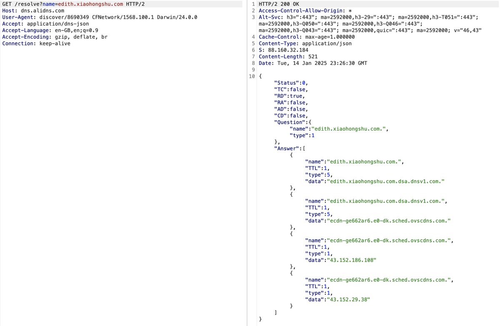Viewport: 500px width, 326px height.
Task: Click the "RA":false JSON field
Action: point(291,103)
